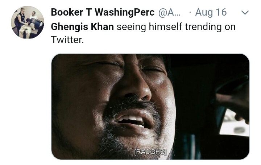261x165 pixels.
Task: Expand the attached laughing man image
Action: pyautogui.click(x=150, y=107)
